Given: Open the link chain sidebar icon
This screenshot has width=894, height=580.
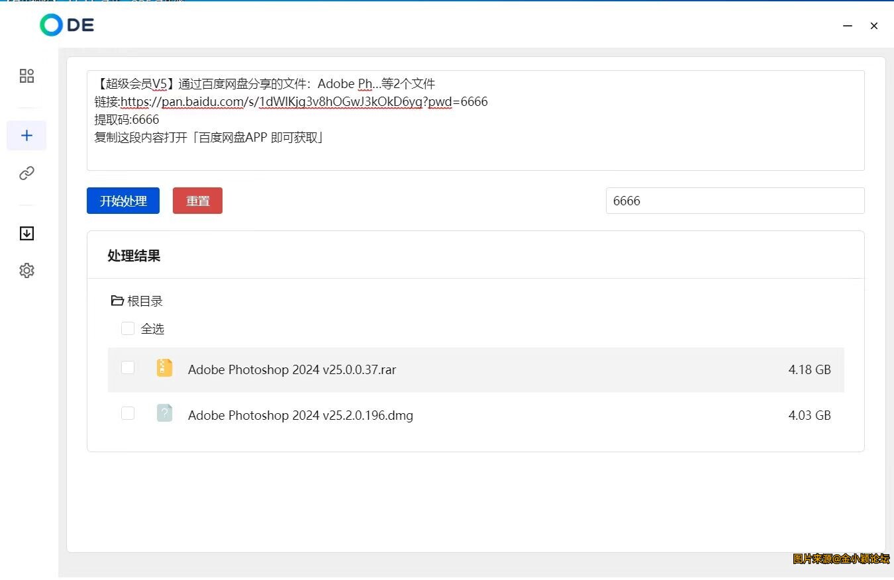Looking at the screenshot, I should [26, 173].
